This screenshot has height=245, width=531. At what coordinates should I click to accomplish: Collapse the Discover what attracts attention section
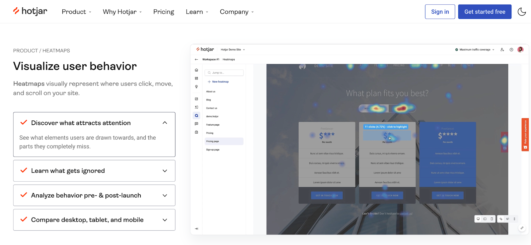pos(94,123)
